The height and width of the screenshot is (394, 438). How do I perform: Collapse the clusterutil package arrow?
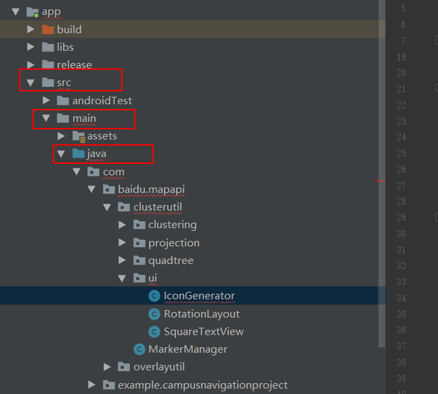(x=107, y=207)
